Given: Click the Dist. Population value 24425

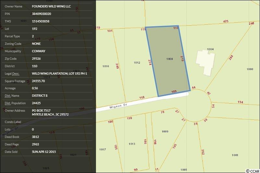Looking at the screenshot, I should coord(36,103).
